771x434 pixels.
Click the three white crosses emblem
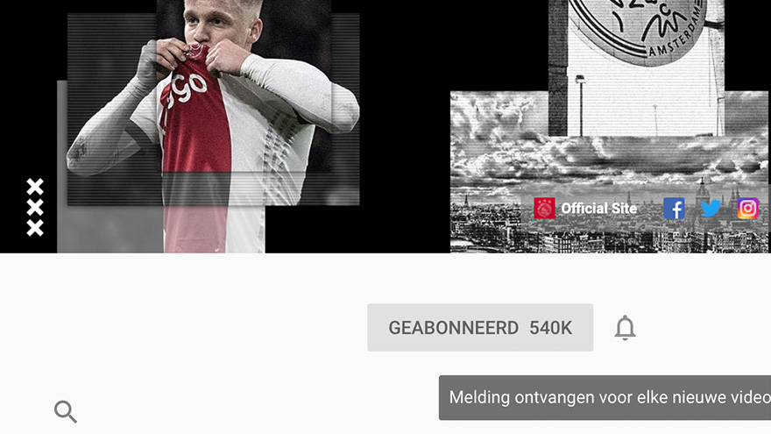coord(35,207)
